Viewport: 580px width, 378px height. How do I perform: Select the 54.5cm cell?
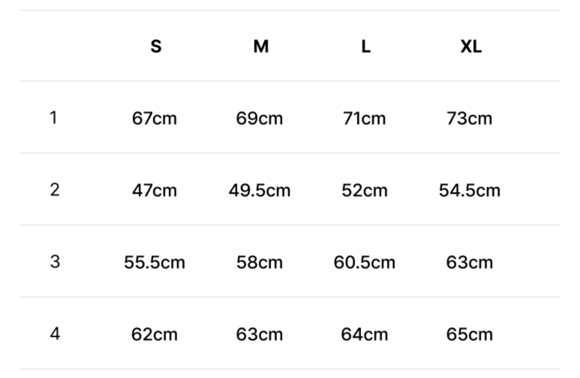pos(469,191)
